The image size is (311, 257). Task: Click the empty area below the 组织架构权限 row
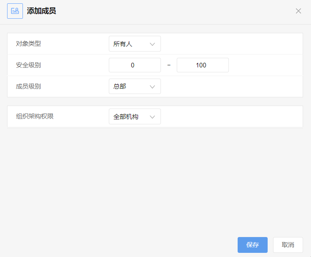click(155, 178)
